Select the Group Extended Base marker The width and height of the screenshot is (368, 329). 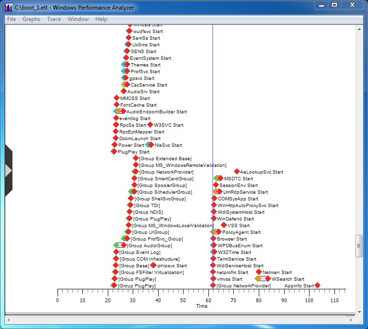point(136,158)
